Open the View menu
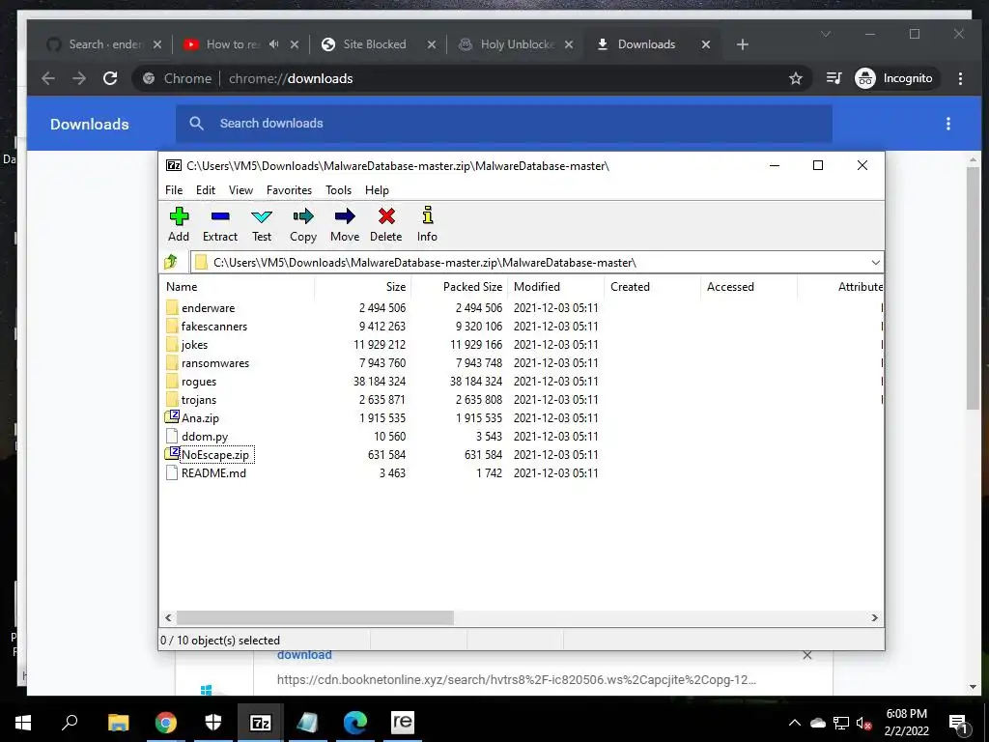Image resolution: width=989 pixels, height=742 pixels. point(240,190)
